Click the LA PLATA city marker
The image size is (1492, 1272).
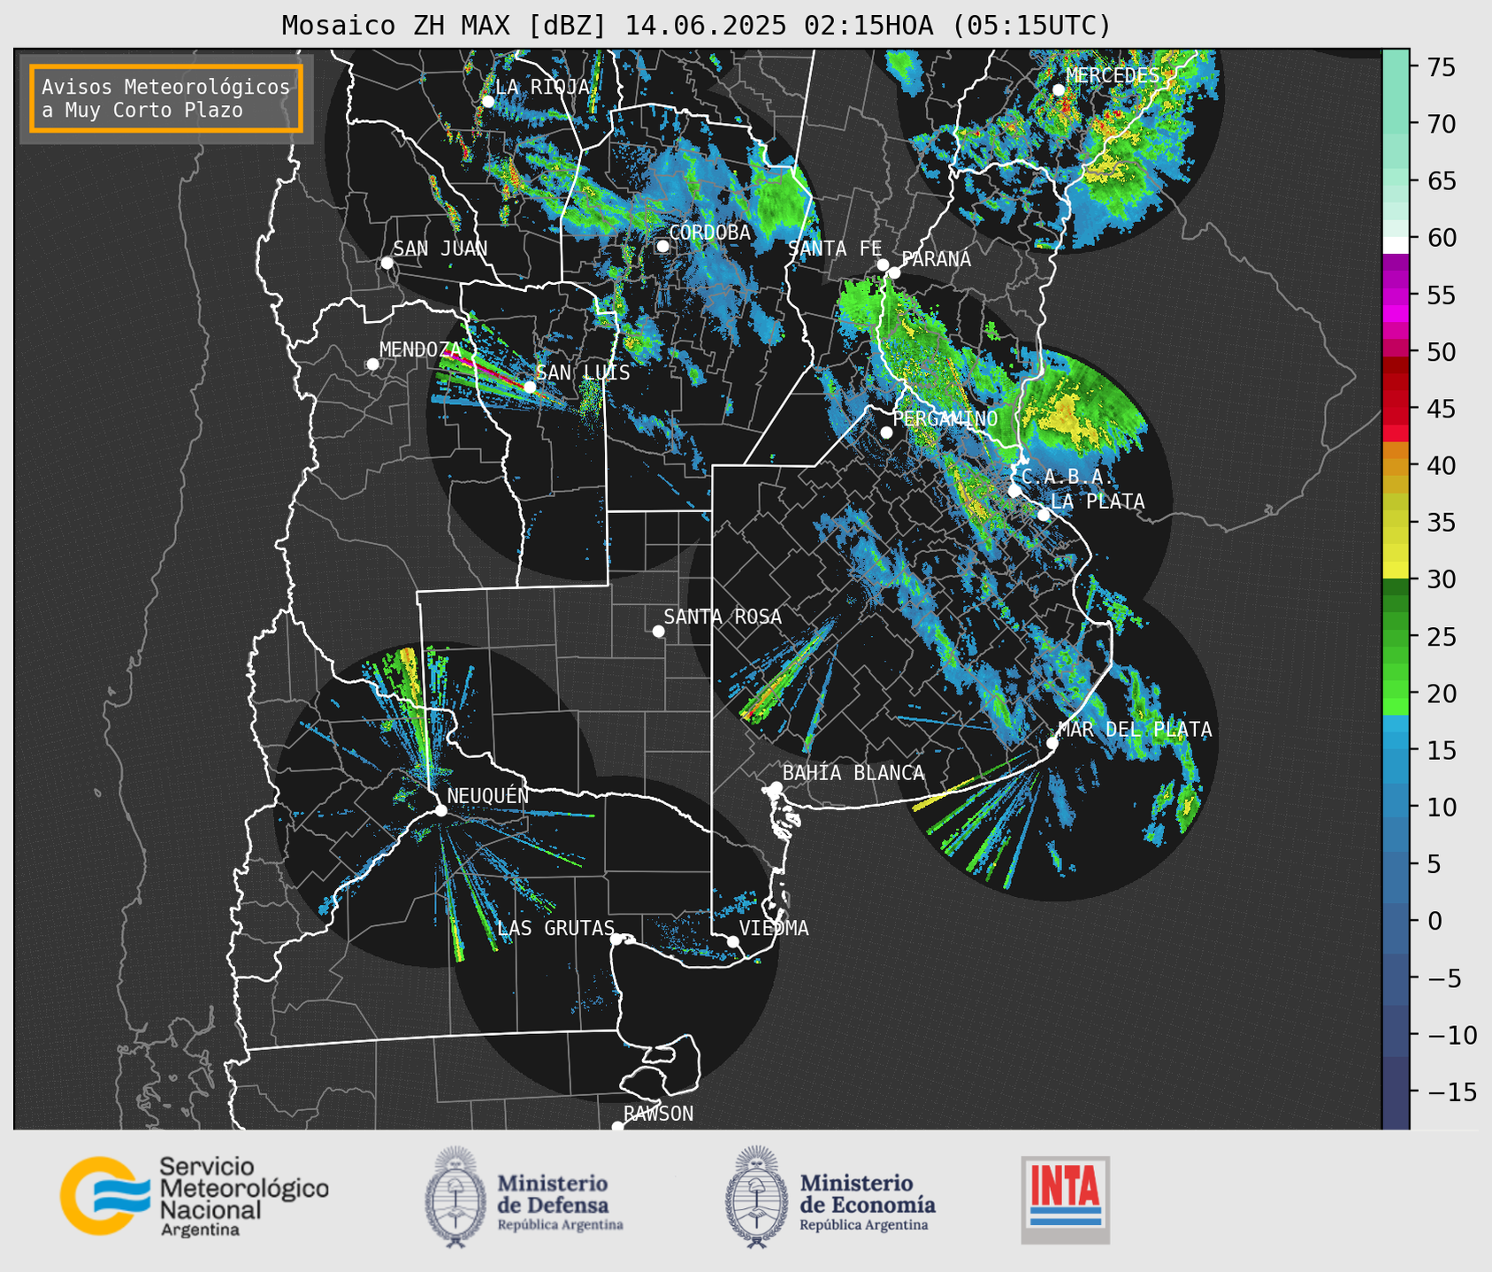tap(1044, 515)
